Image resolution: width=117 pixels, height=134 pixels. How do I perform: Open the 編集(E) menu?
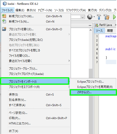(x=20, y=10)
